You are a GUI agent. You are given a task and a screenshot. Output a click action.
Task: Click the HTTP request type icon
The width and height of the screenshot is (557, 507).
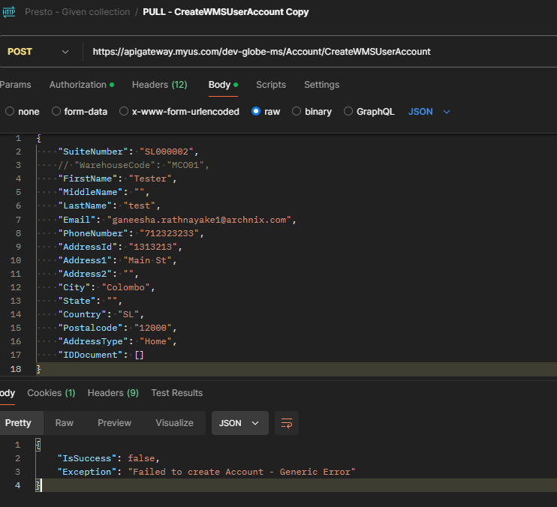pos(9,12)
